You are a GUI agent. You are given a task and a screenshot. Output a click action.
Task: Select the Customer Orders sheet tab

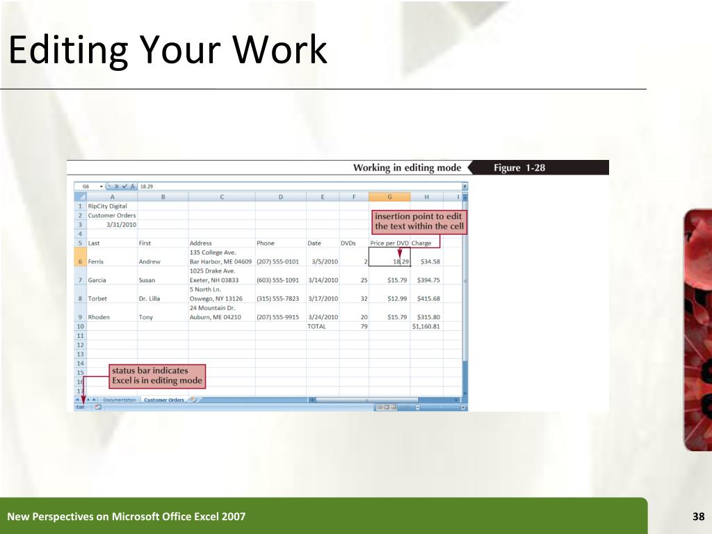point(164,400)
